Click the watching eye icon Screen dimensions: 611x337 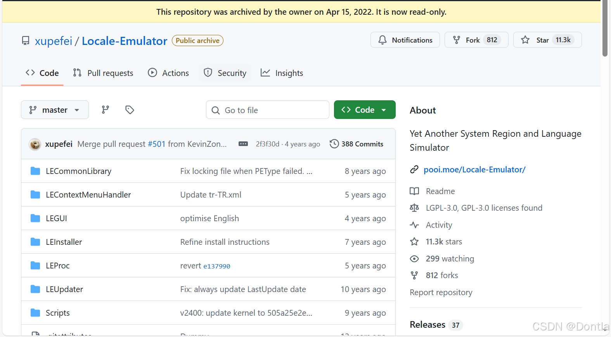click(x=414, y=258)
